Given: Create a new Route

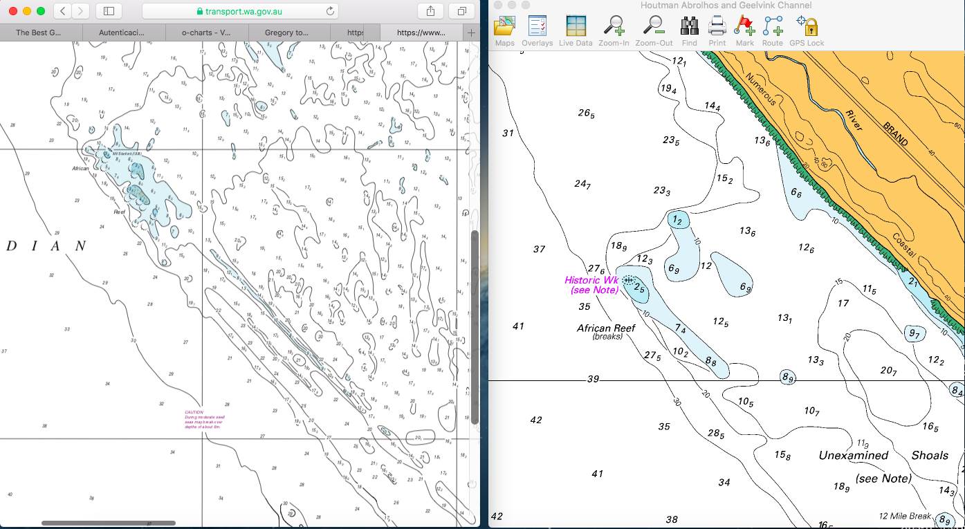Looking at the screenshot, I should coord(772,27).
